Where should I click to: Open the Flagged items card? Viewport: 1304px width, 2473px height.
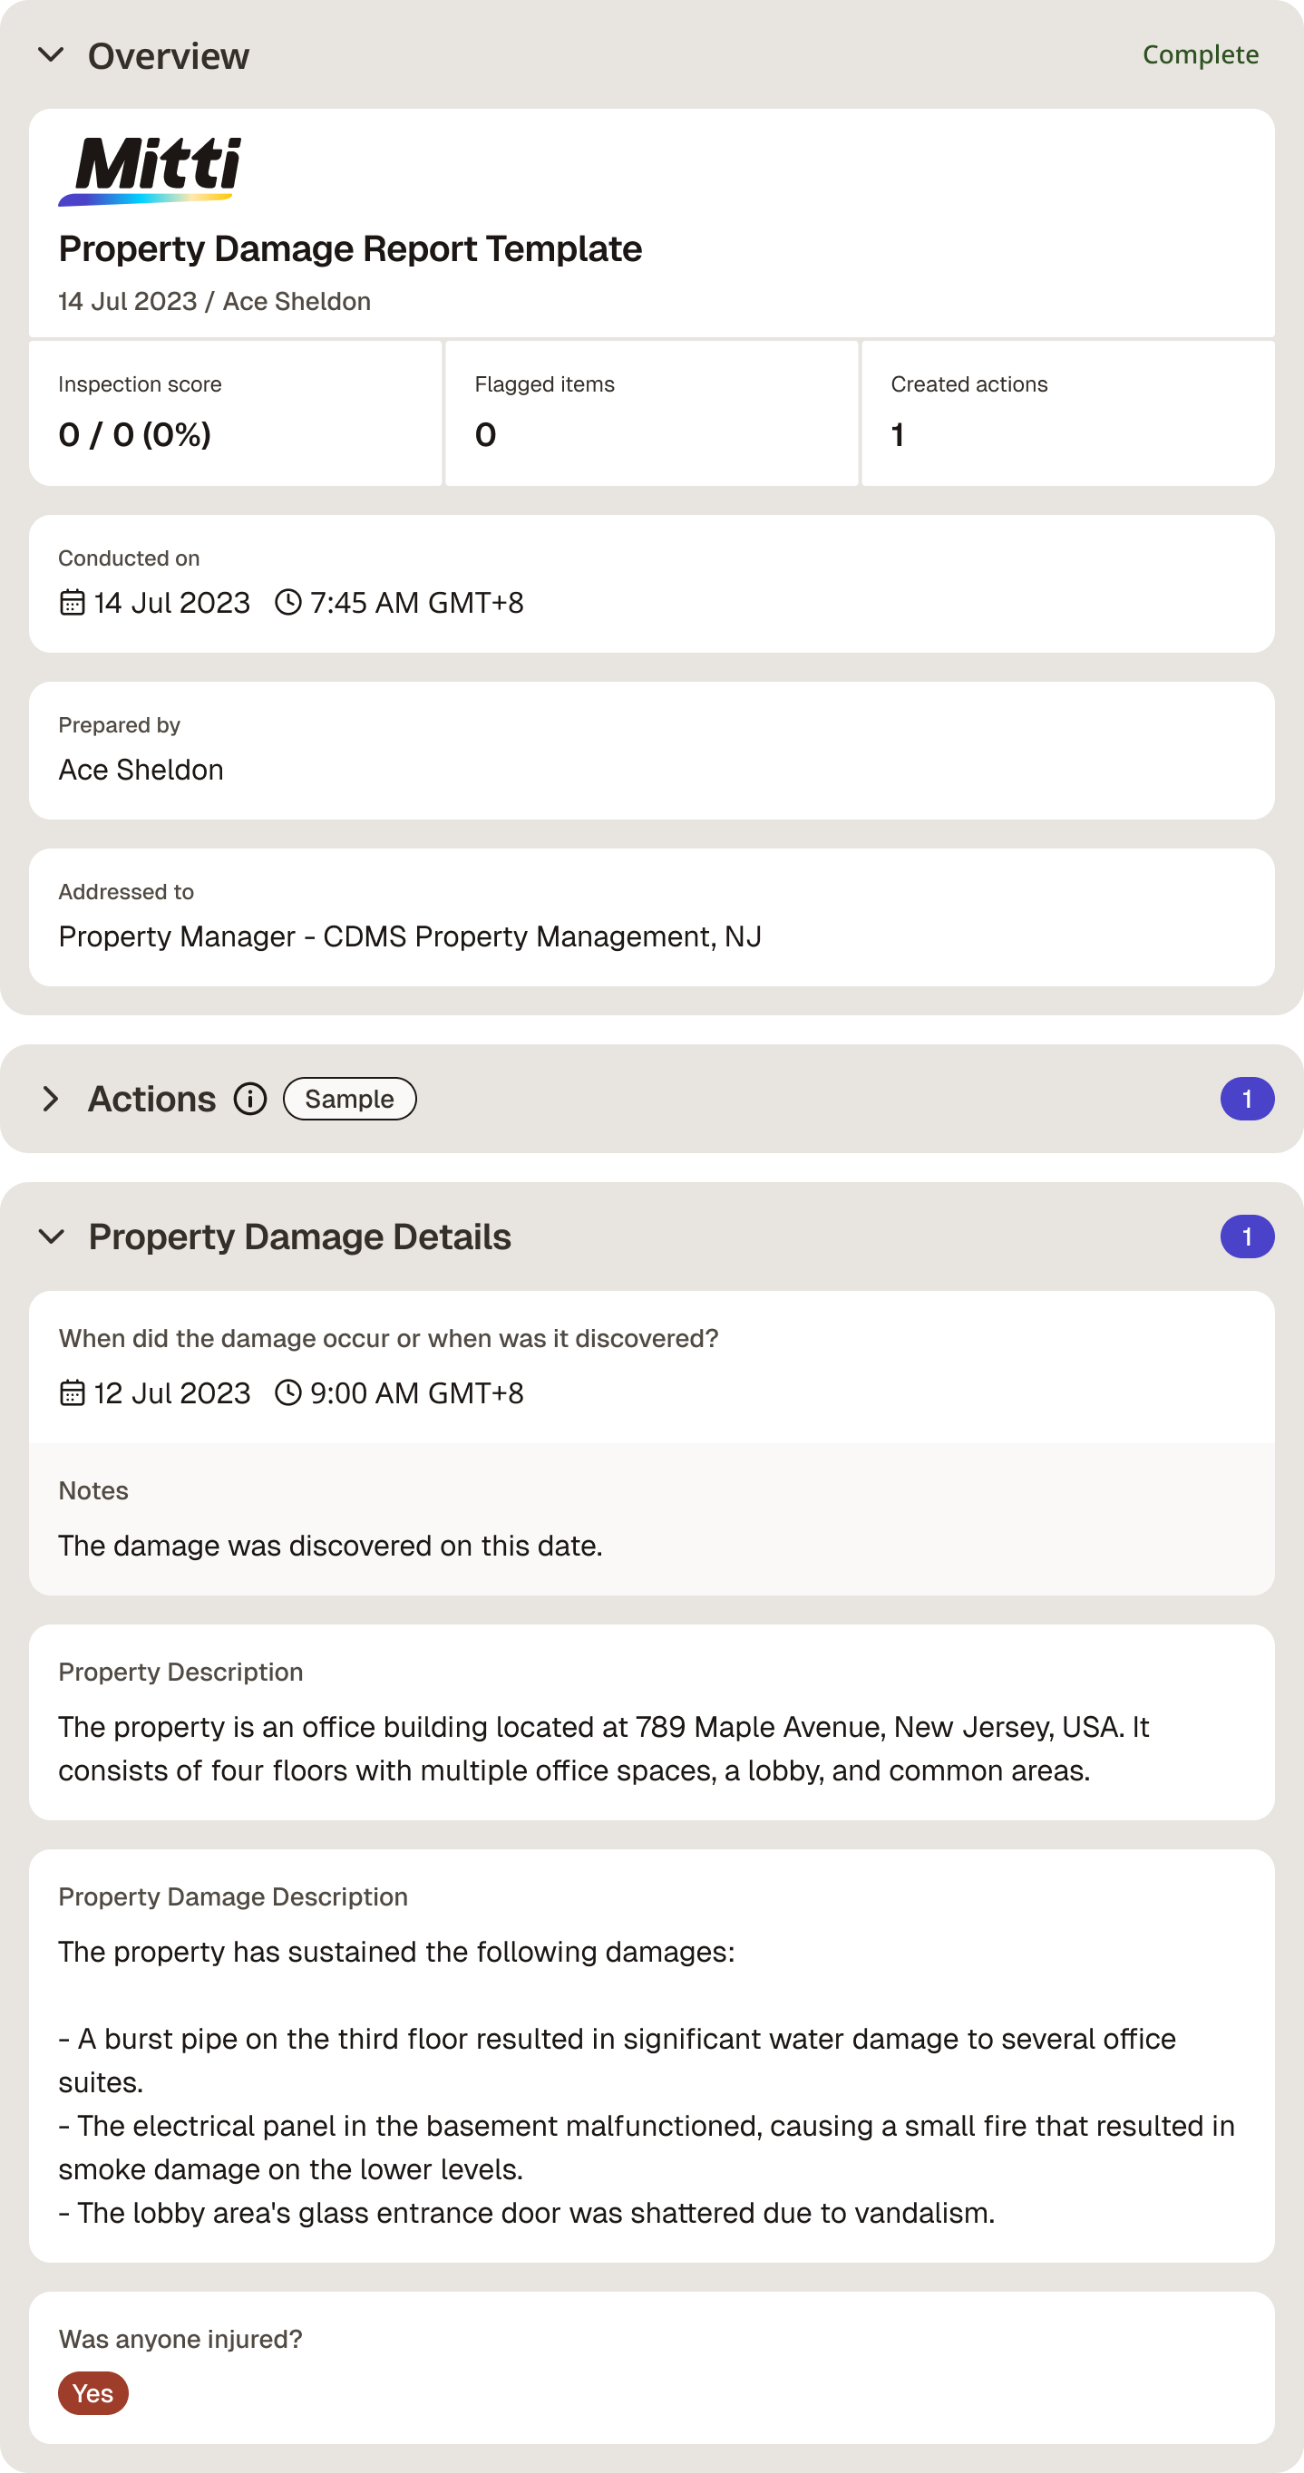(651, 412)
